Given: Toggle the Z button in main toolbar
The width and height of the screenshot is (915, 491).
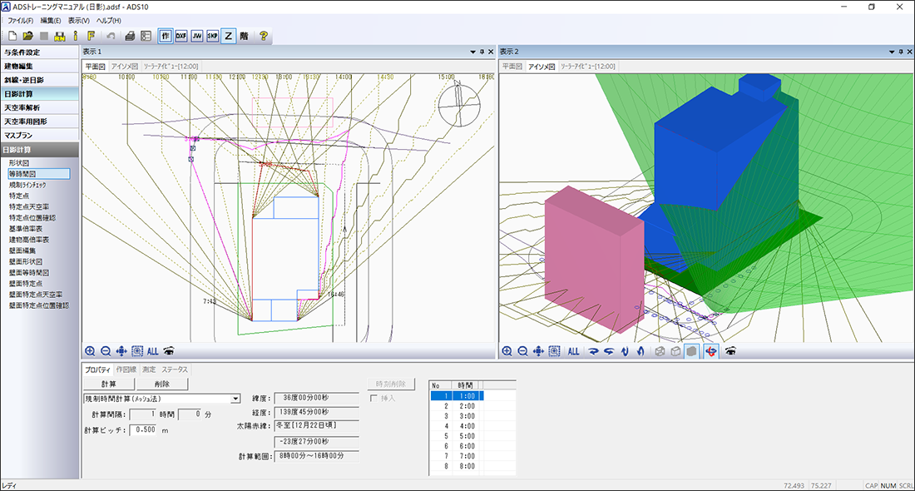Looking at the screenshot, I should pos(229,36).
